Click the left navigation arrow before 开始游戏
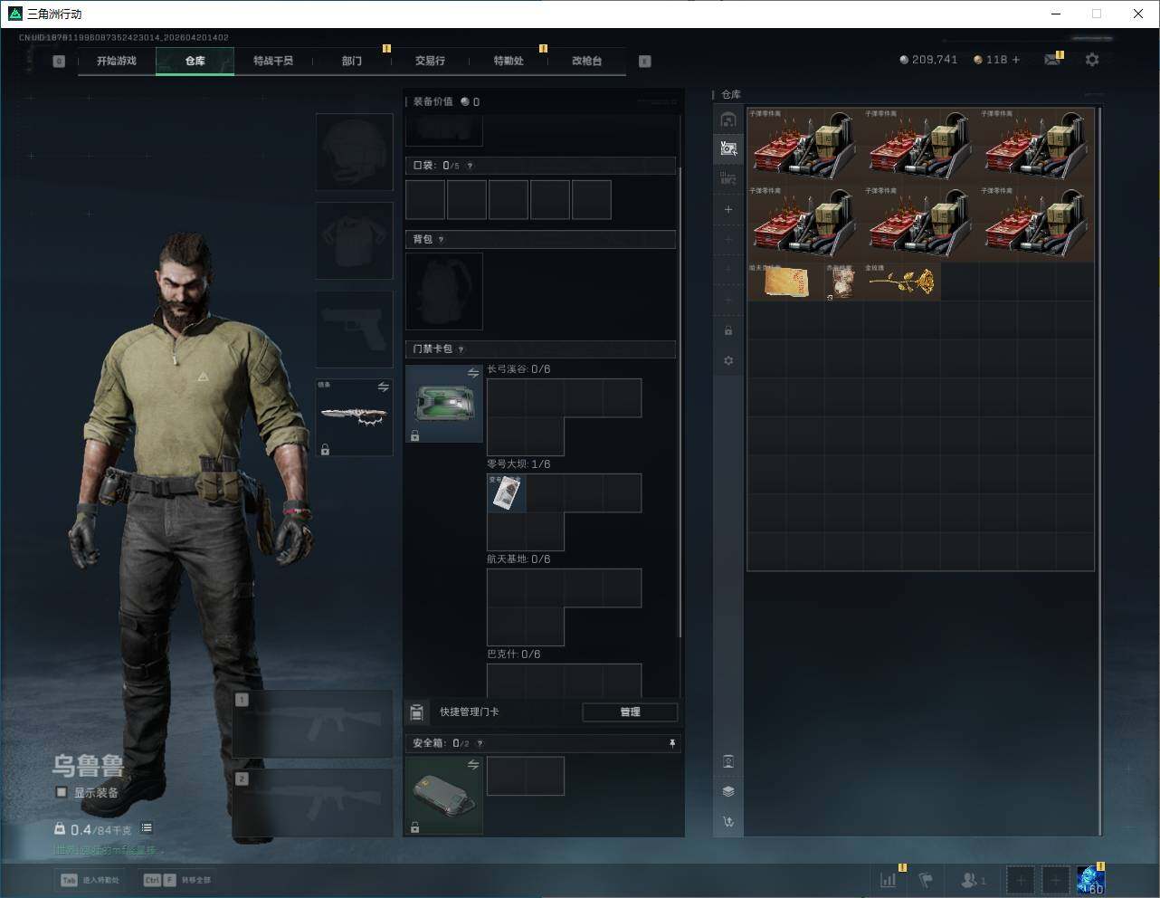The height and width of the screenshot is (898, 1160). click(59, 61)
